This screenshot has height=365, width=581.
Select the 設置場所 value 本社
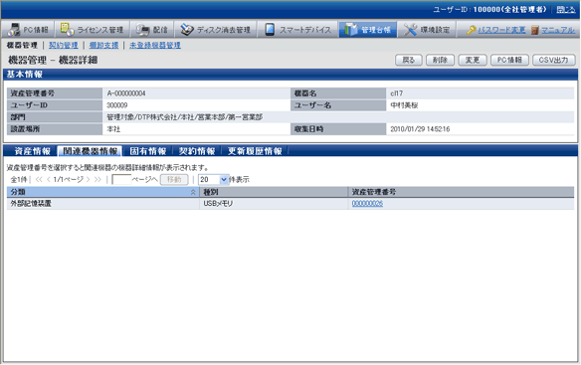[113, 129]
